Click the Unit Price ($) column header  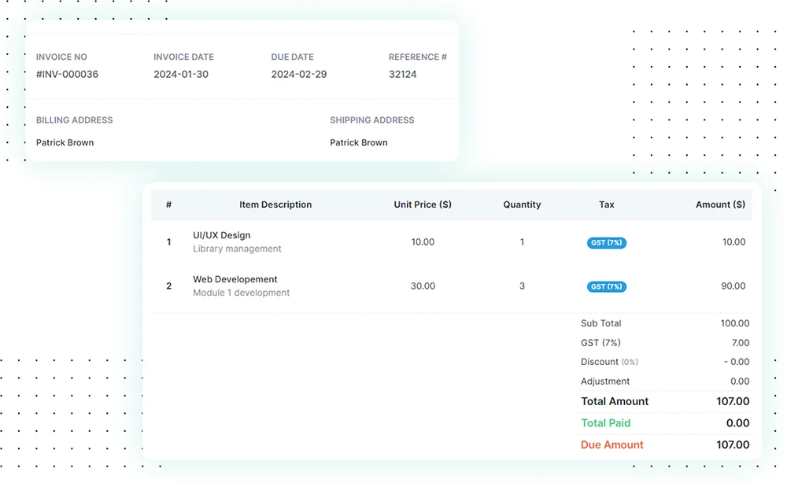[x=423, y=205]
